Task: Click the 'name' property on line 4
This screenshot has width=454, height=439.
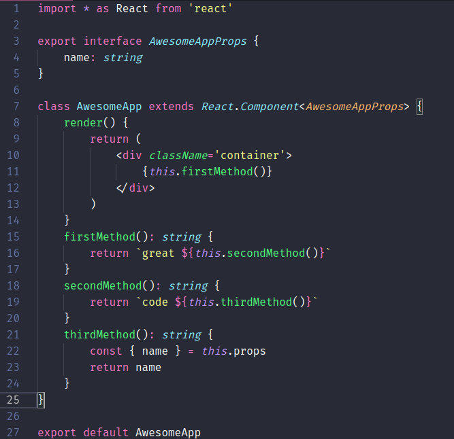Action: [x=77, y=58]
